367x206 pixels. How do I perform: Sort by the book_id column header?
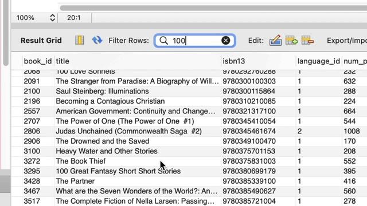tap(38, 61)
